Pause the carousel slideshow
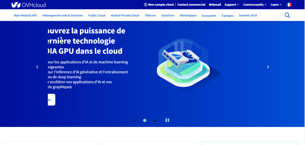This screenshot has height=145, width=305. (x=167, y=120)
